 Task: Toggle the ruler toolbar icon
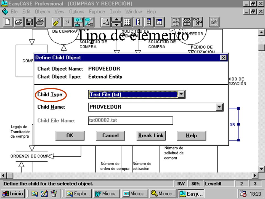click(x=138, y=22)
